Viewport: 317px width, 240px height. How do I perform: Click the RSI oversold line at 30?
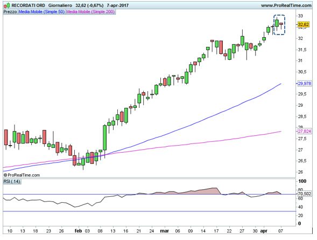[x=149, y=211]
